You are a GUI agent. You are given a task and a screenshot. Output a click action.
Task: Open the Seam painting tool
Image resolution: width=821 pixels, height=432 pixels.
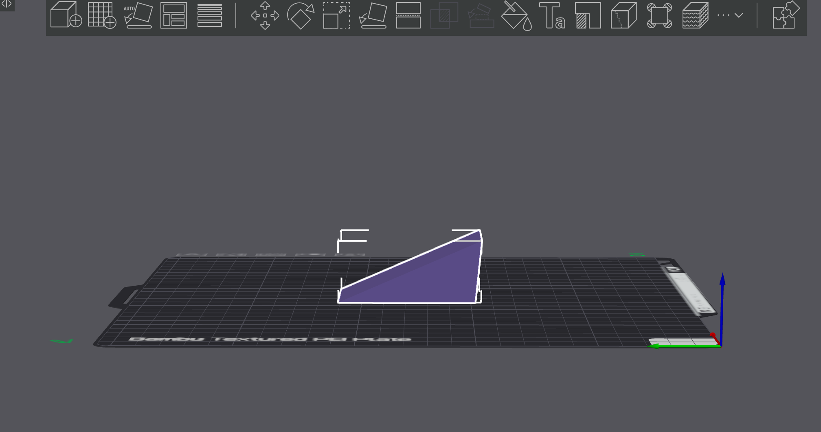coord(623,15)
